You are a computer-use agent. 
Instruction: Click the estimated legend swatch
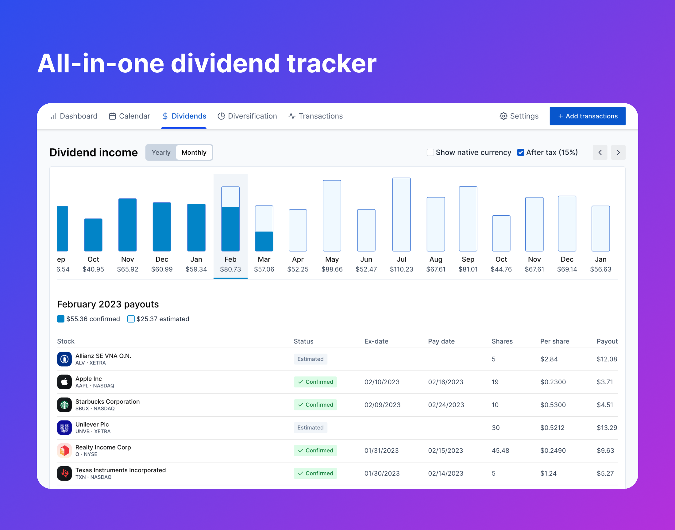131,319
